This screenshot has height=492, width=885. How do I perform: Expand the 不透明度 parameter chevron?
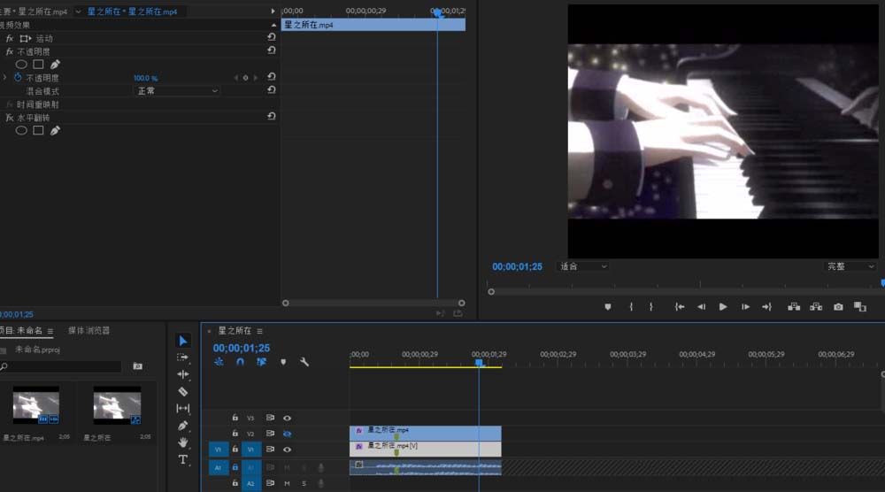click(5, 77)
